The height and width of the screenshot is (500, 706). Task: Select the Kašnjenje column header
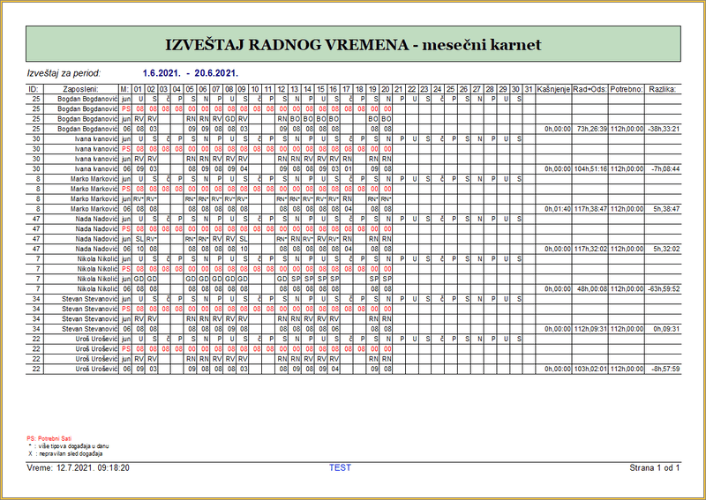pyautogui.click(x=553, y=89)
